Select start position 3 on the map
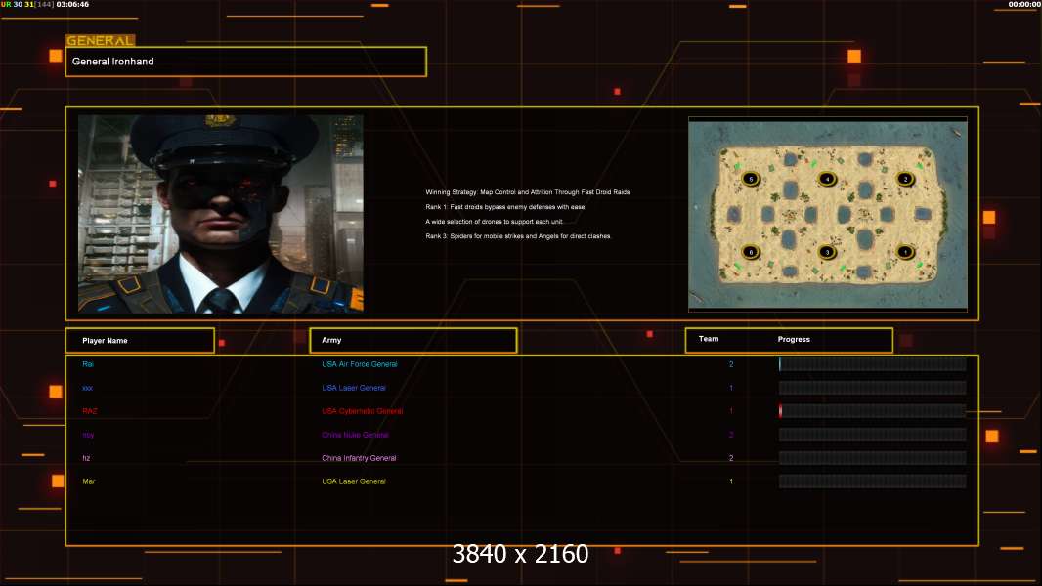This screenshot has width=1042, height=586. pos(827,252)
